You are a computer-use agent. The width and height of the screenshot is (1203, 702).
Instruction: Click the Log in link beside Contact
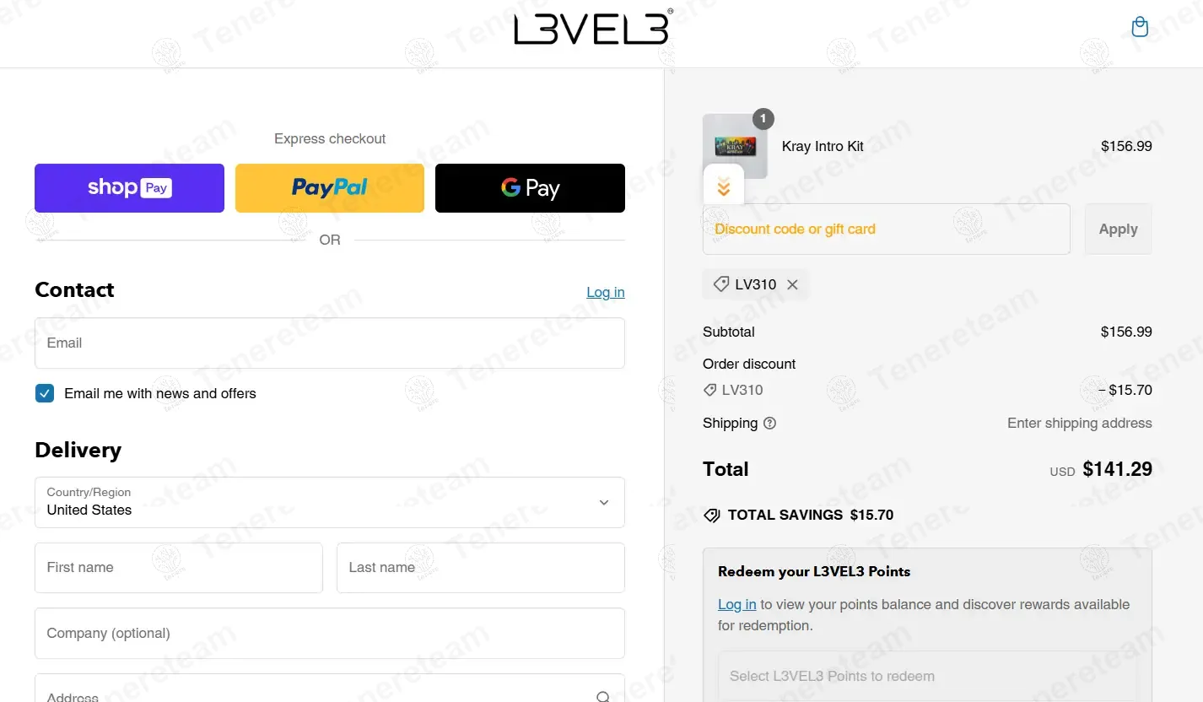click(606, 292)
